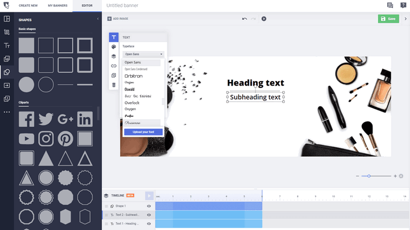
Task: Open the Typeface dropdown showing Open Sans
Action: [x=143, y=54]
